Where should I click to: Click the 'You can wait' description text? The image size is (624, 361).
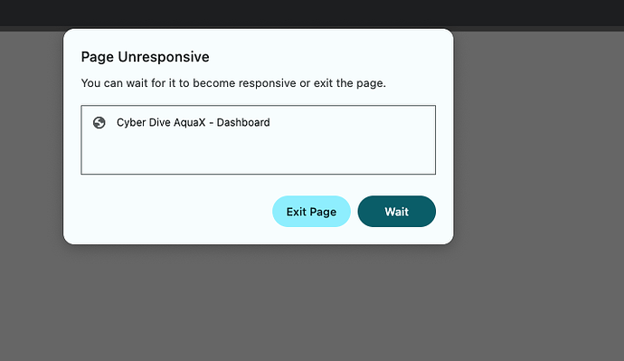(x=233, y=83)
